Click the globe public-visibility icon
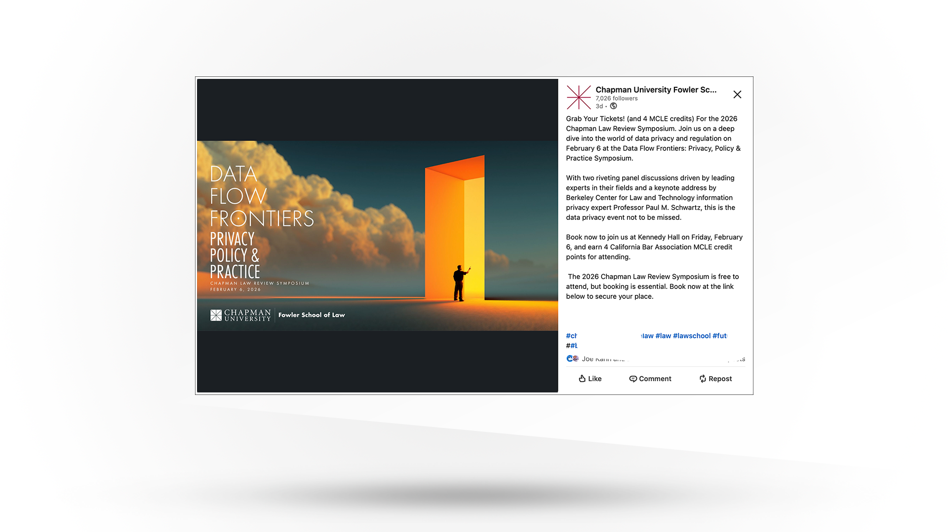The width and height of the screenshot is (948, 532). [613, 106]
